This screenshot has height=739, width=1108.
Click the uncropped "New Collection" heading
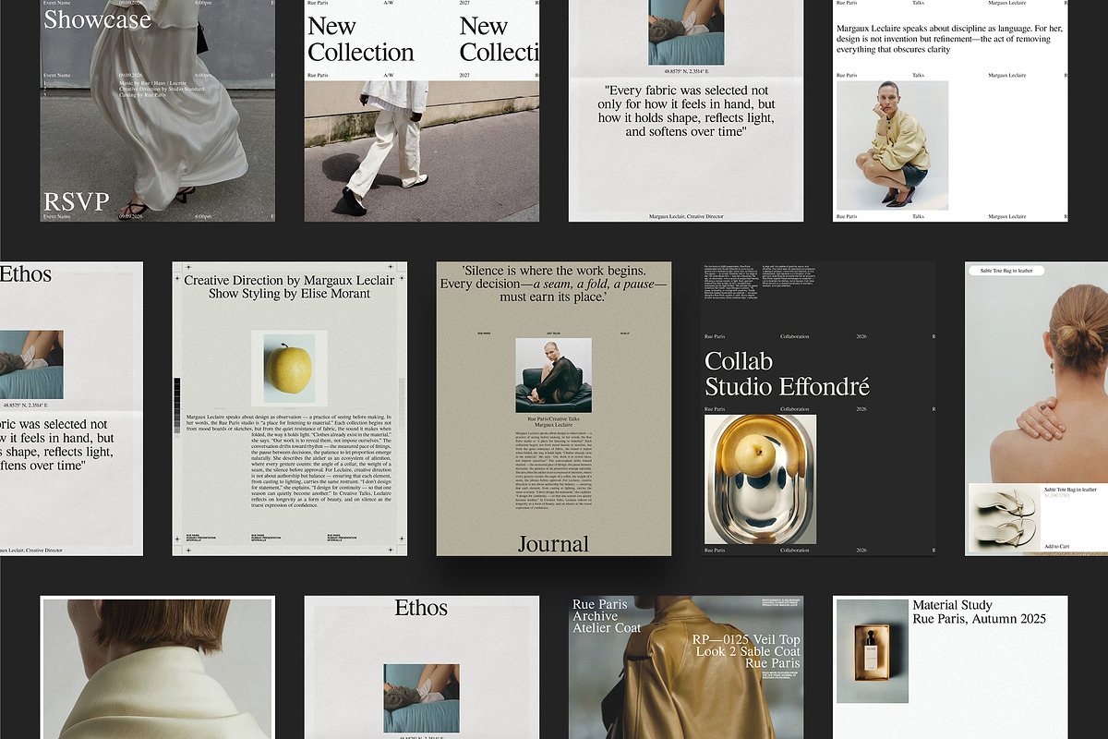point(361,39)
